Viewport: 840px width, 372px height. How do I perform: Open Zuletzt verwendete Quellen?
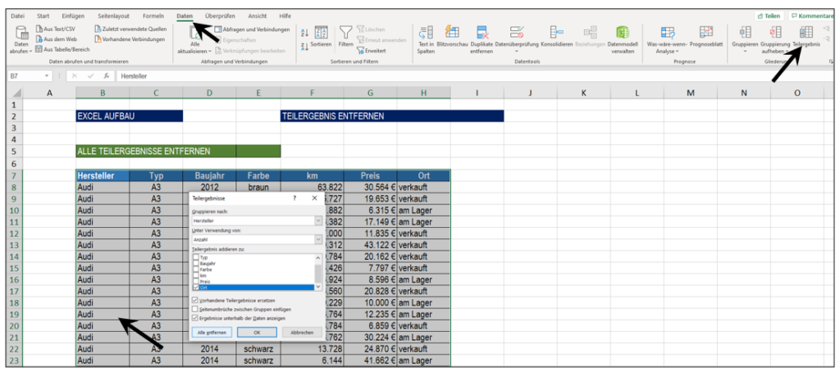coord(130,29)
